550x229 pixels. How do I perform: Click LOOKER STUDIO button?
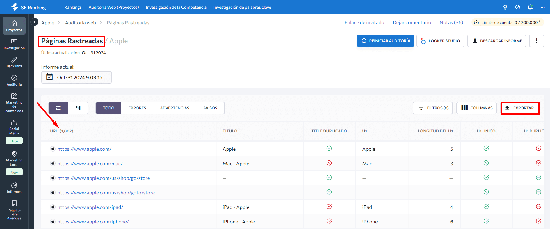[440, 41]
